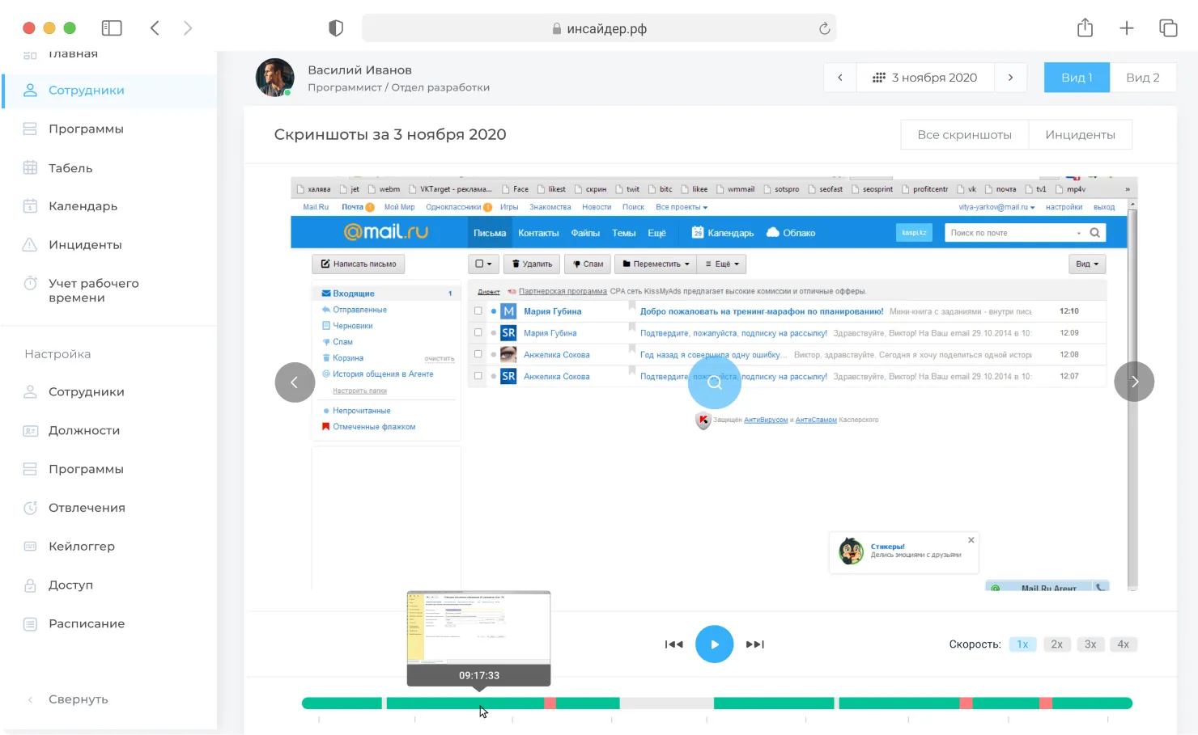Viewport: 1198px width, 735px height.
Task: Show next screenshot with right arrow
Action: tap(1134, 382)
